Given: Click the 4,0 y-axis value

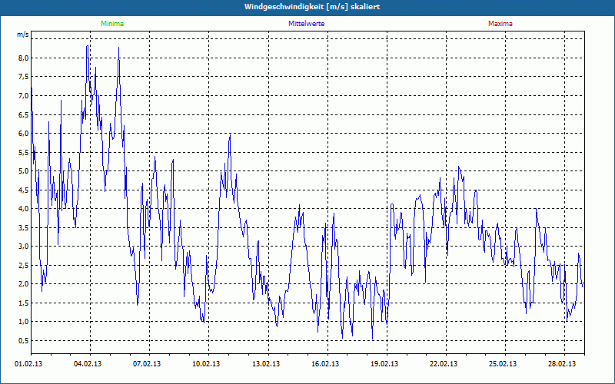Looking at the screenshot, I should [24, 208].
